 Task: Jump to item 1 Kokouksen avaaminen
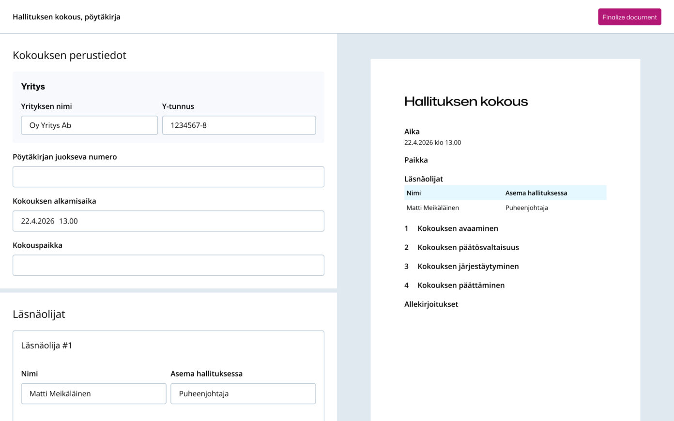(457, 228)
